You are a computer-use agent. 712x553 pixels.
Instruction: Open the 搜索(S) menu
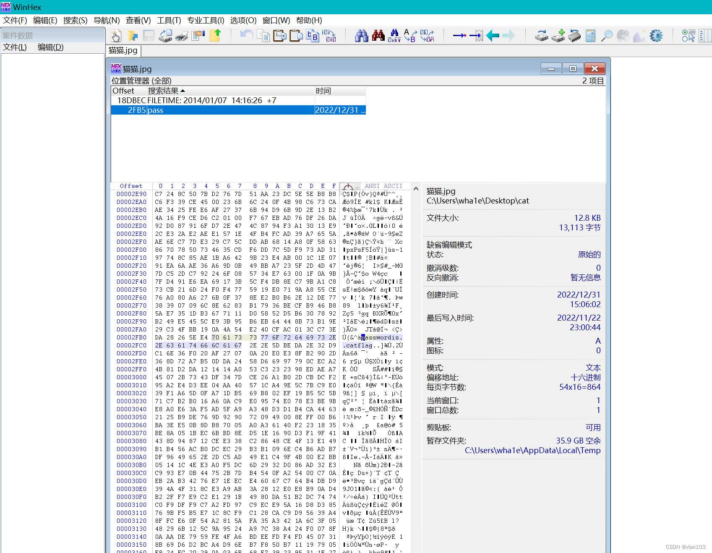click(x=76, y=21)
